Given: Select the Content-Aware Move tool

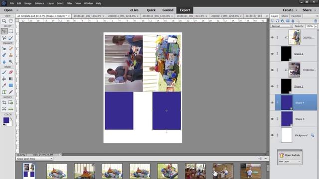Looking at the screenshot, I should [4, 109].
